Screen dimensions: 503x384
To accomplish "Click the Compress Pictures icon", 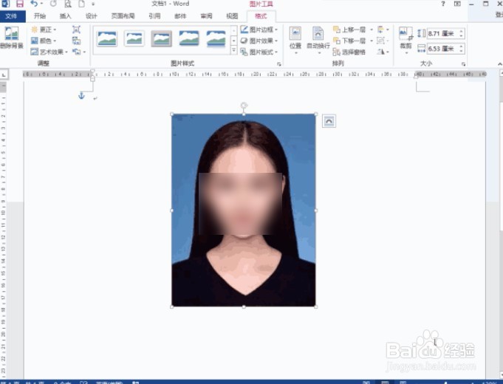I will pyautogui.click(x=76, y=30).
